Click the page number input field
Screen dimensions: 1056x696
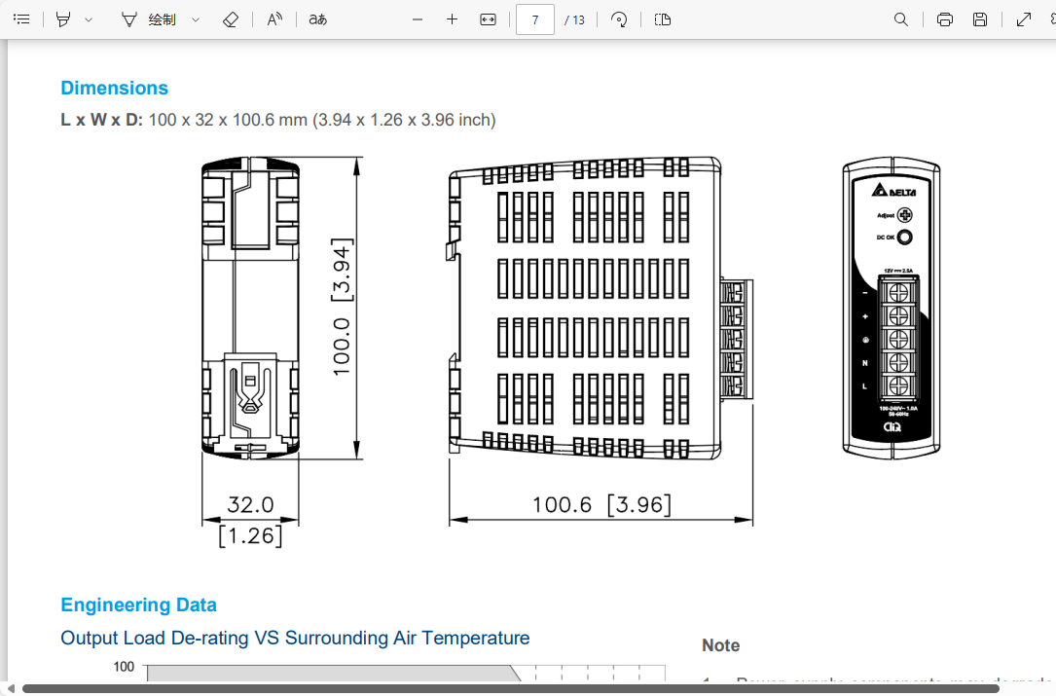click(x=535, y=19)
